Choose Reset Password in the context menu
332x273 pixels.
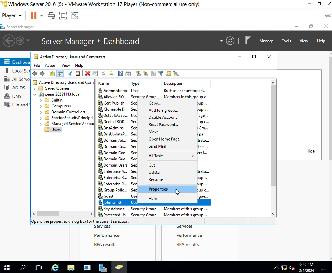(x=167, y=125)
